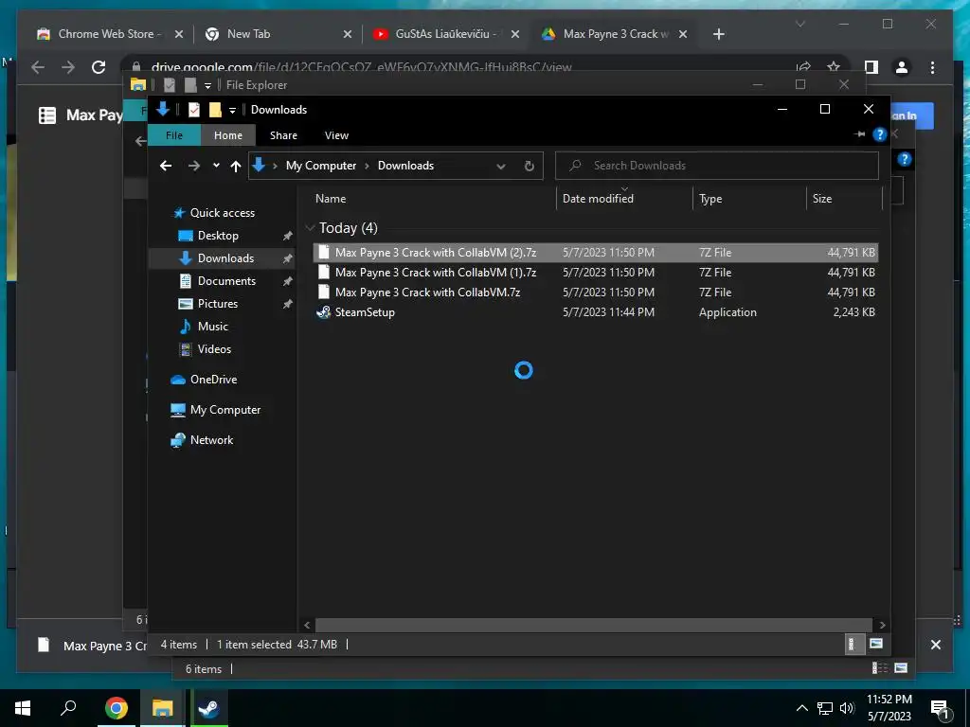Select Max Payne 3 Crack with CollabVM.7z file

[595, 292]
